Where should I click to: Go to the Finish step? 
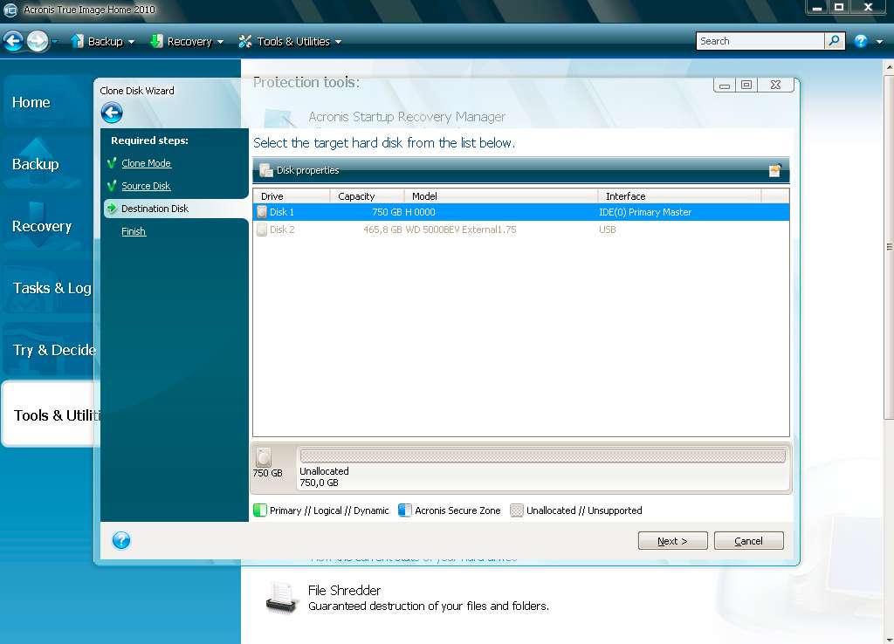pyautogui.click(x=134, y=231)
